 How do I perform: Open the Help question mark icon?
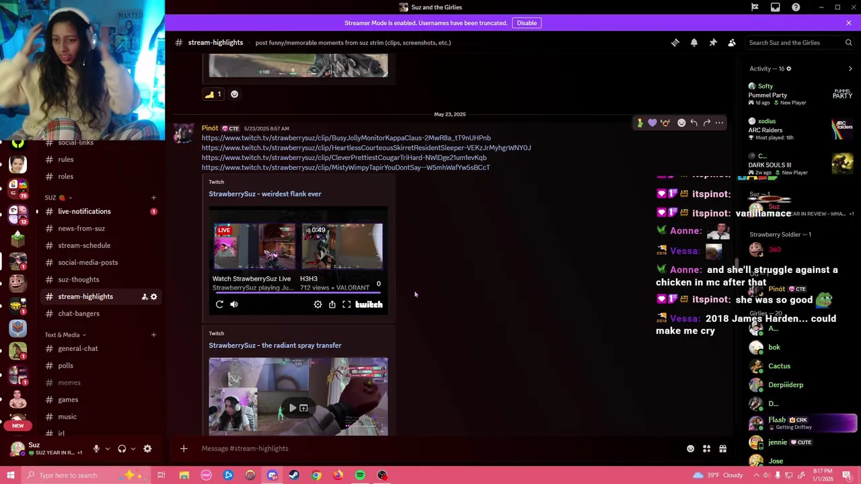pyautogui.click(x=796, y=7)
